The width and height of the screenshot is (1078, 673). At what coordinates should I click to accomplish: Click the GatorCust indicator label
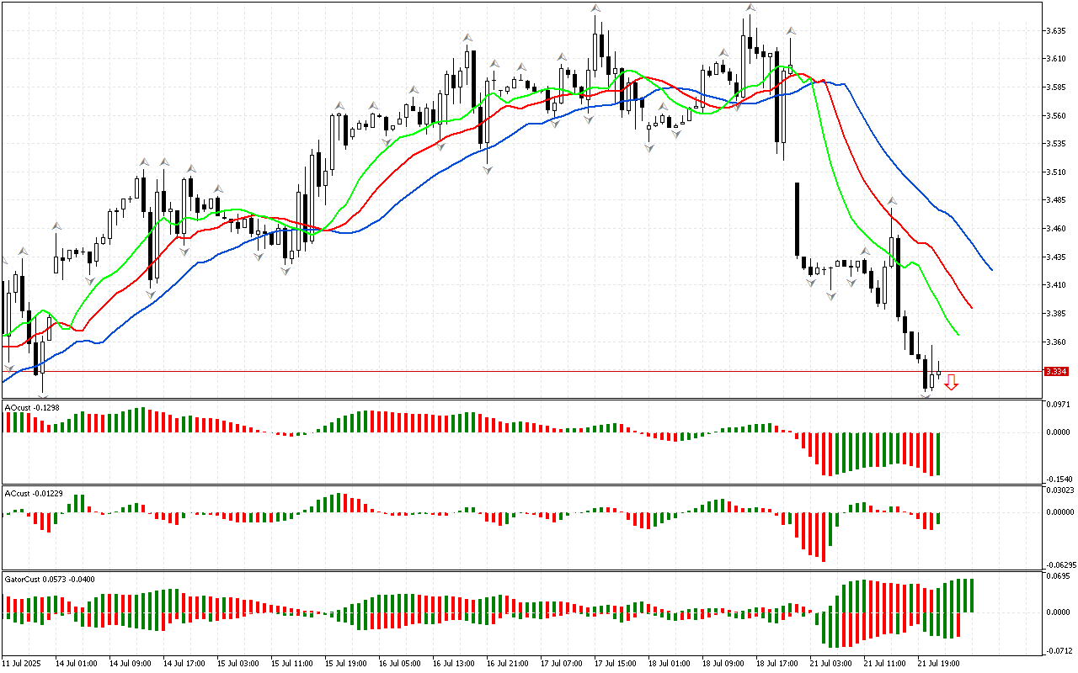[x=48, y=579]
